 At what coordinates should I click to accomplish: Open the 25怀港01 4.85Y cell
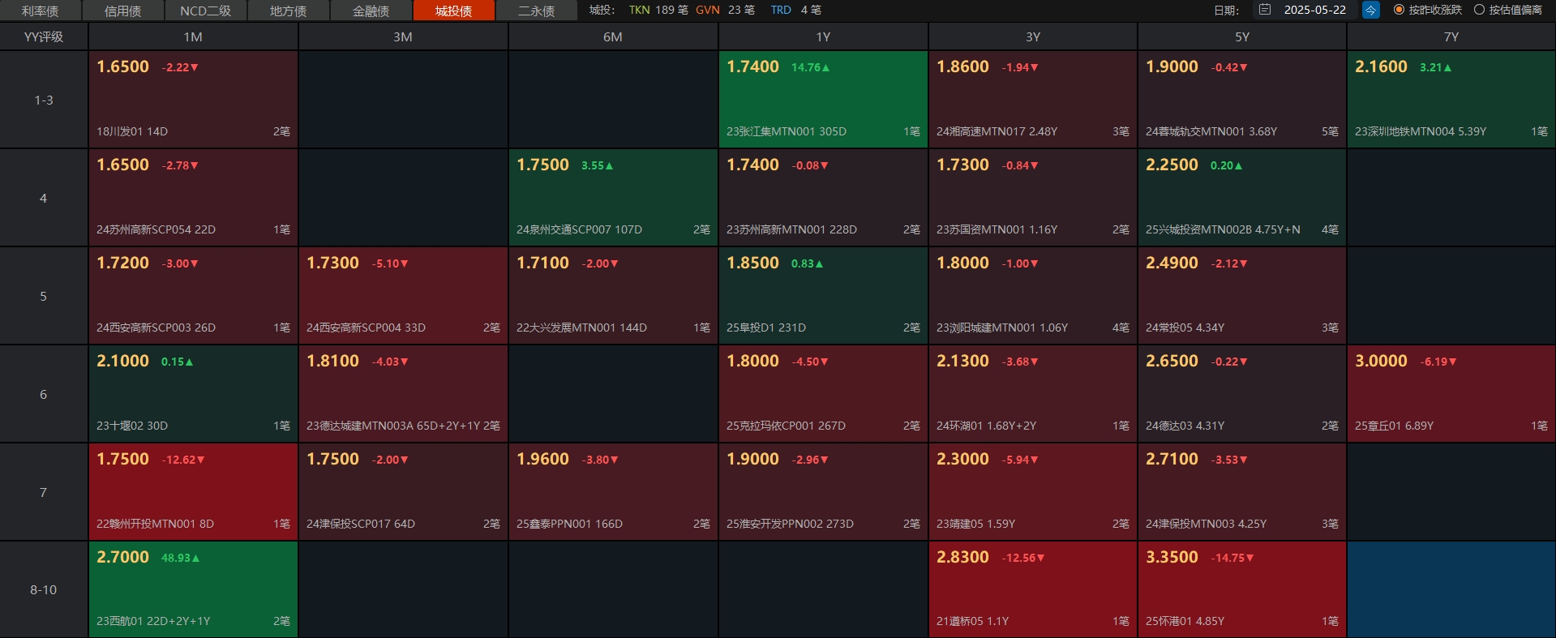click(x=1242, y=589)
